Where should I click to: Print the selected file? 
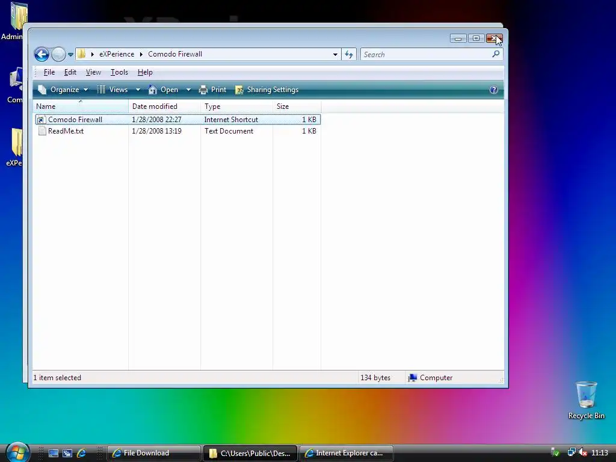pos(212,90)
